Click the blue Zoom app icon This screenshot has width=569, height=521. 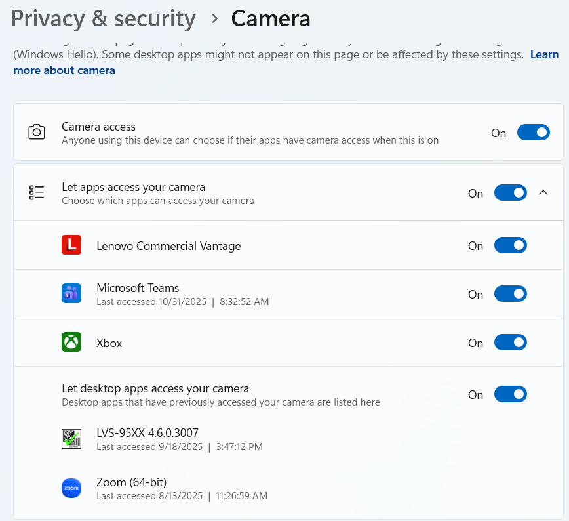point(71,488)
